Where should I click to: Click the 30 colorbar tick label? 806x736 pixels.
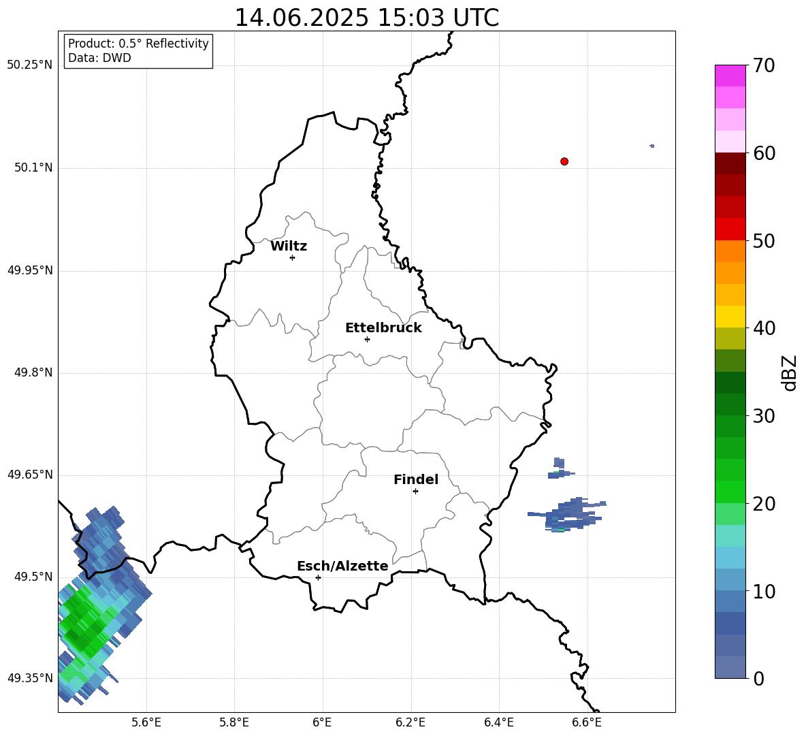pos(763,416)
